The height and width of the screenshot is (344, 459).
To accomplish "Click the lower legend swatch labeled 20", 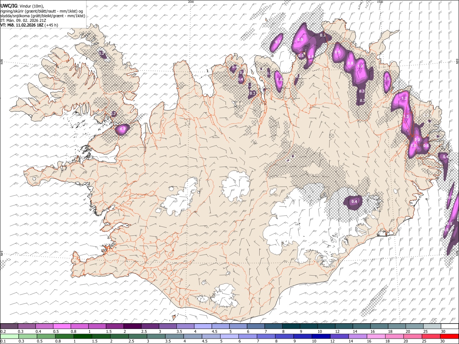I will tap(413, 336).
